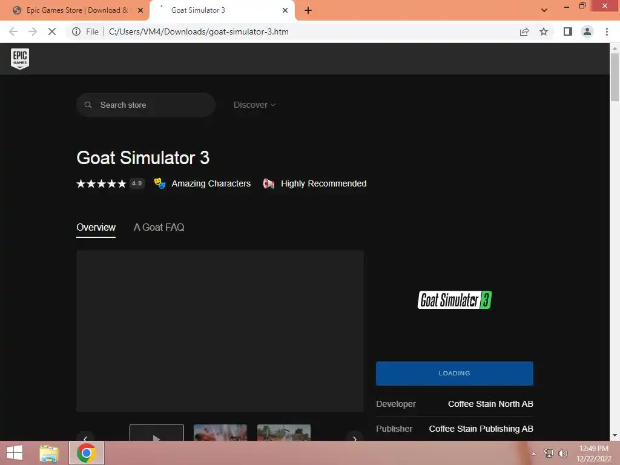The height and width of the screenshot is (465, 620).
Task: Click the Chrome taskbar icon
Action: pyautogui.click(x=87, y=453)
